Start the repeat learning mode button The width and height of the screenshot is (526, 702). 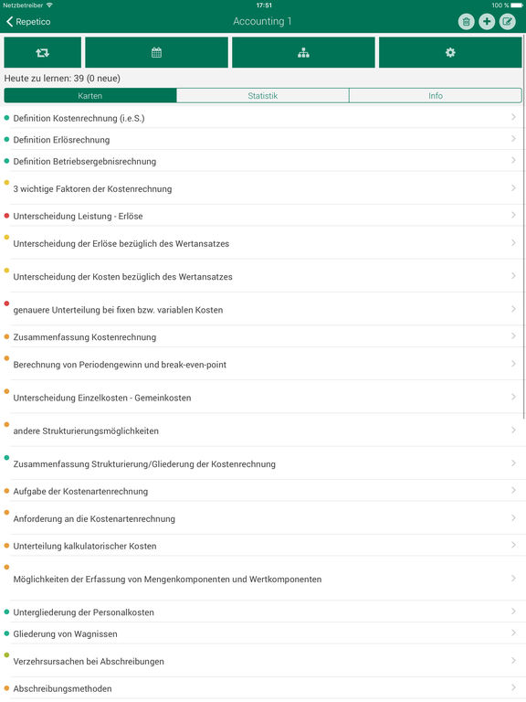(43, 52)
